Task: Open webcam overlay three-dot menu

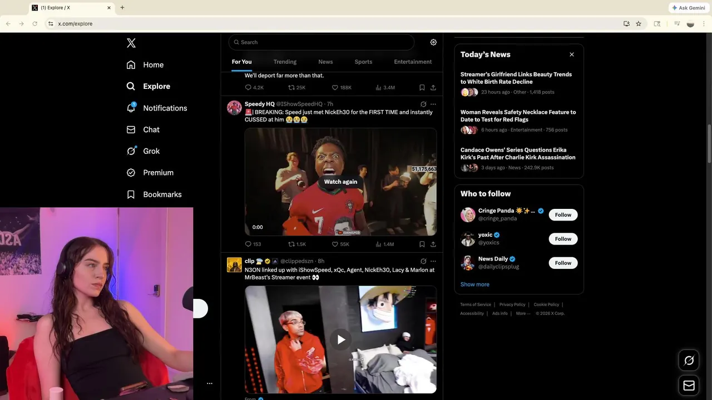Action: pos(210,383)
